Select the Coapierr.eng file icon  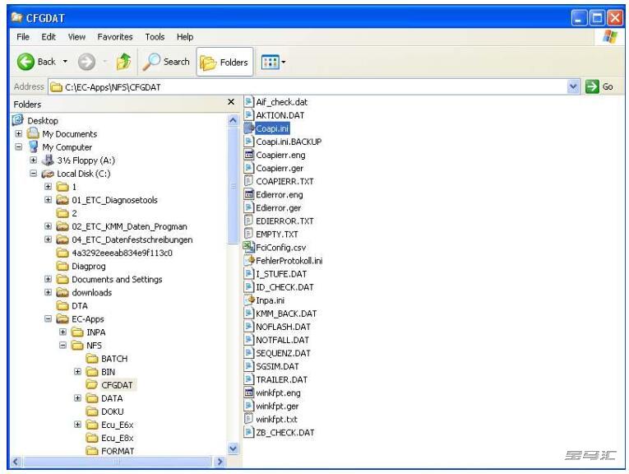coord(249,155)
